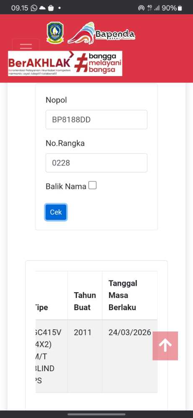The height and width of the screenshot is (418, 193).
Task: Tap the BerAKHLAK banner image
Action: click(65, 64)
